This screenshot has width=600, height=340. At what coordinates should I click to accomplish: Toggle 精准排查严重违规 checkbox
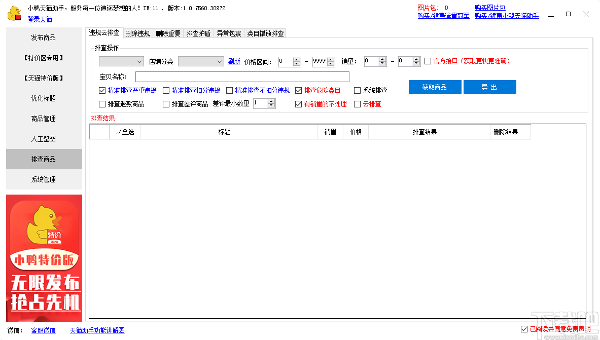pyautogui.click(x=102, y=91)
